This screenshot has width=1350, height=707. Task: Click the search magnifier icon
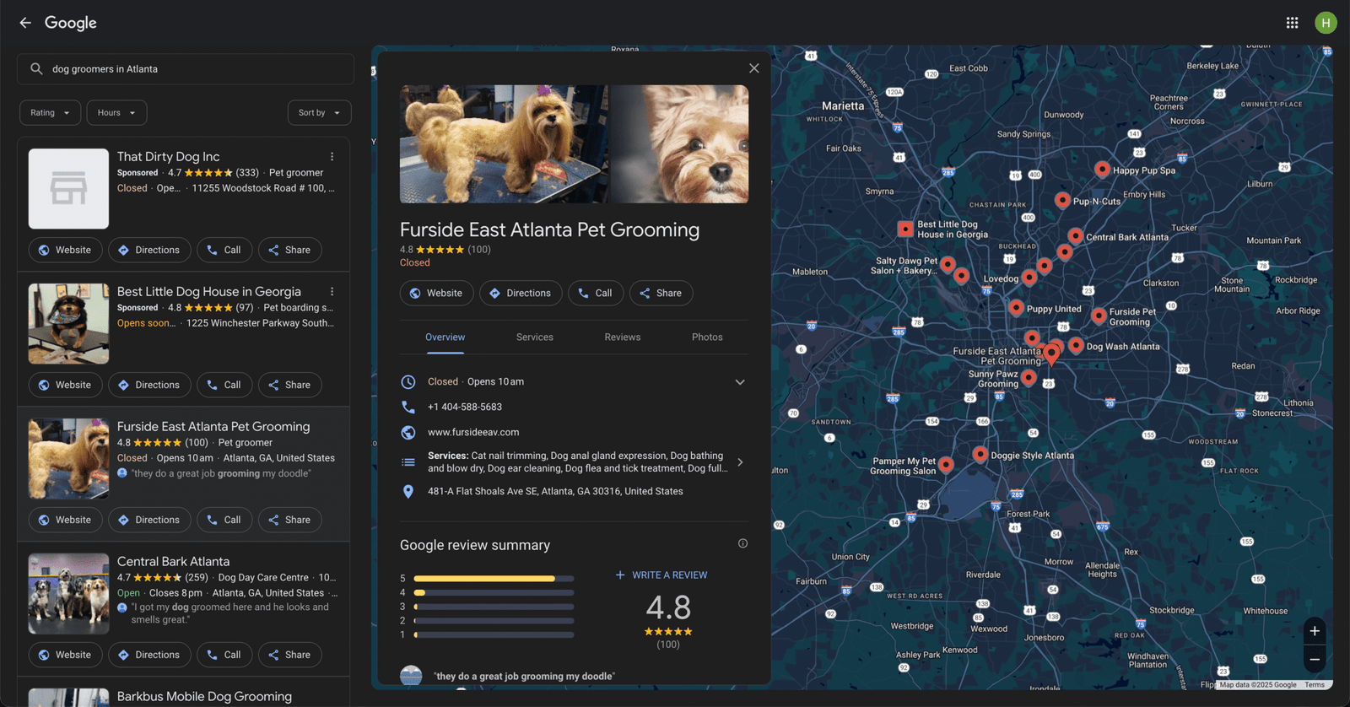[x=36, y=69]
